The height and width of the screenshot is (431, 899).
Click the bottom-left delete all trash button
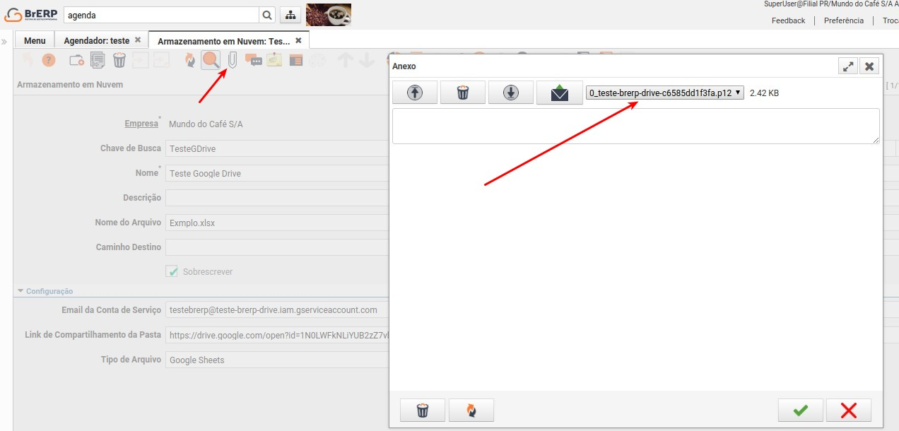423,411
